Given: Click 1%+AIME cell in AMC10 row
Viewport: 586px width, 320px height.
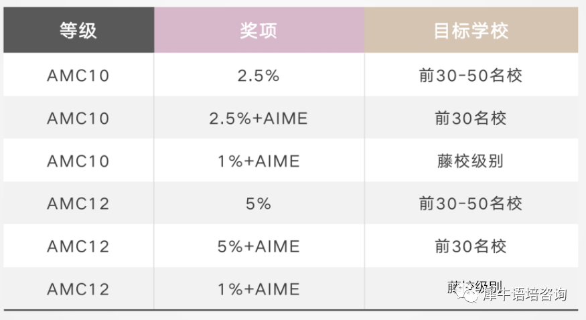Looking at the screenshot, I should 259,161.
